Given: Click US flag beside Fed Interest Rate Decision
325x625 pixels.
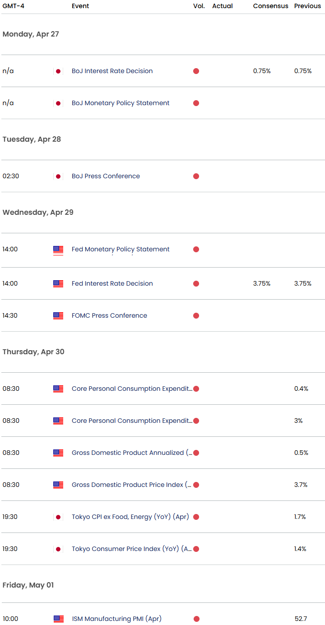Looking at the screenshot, I should pos(58,284).
